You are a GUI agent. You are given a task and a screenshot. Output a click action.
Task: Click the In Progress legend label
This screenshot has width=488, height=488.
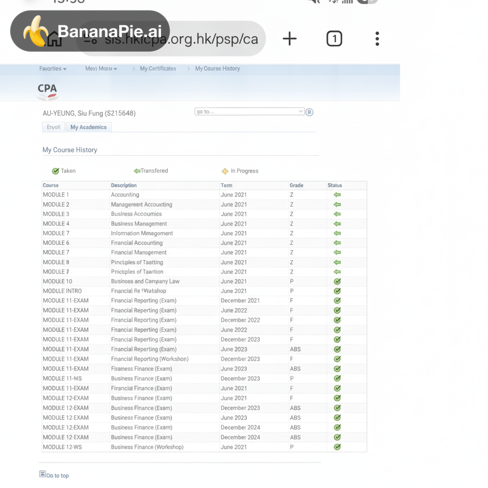coord(244,171)
